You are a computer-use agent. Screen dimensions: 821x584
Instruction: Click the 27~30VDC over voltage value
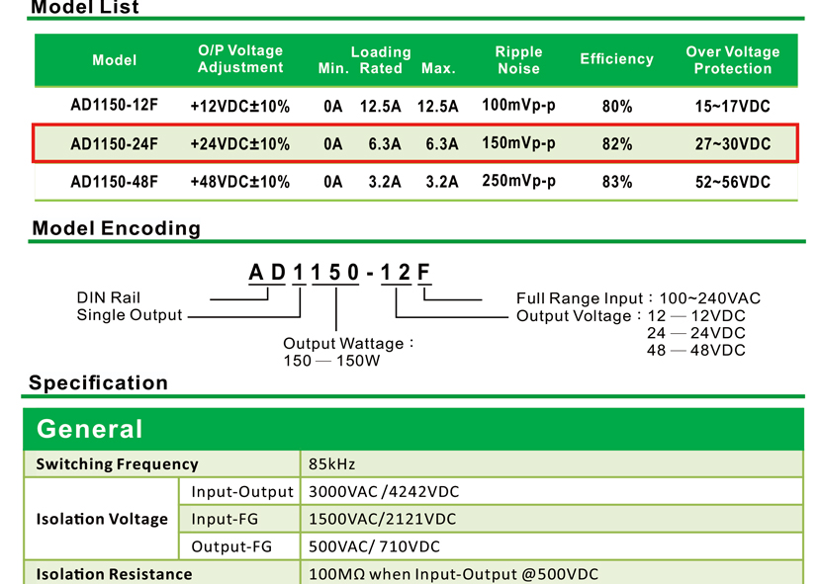click(x=733, y=144)
